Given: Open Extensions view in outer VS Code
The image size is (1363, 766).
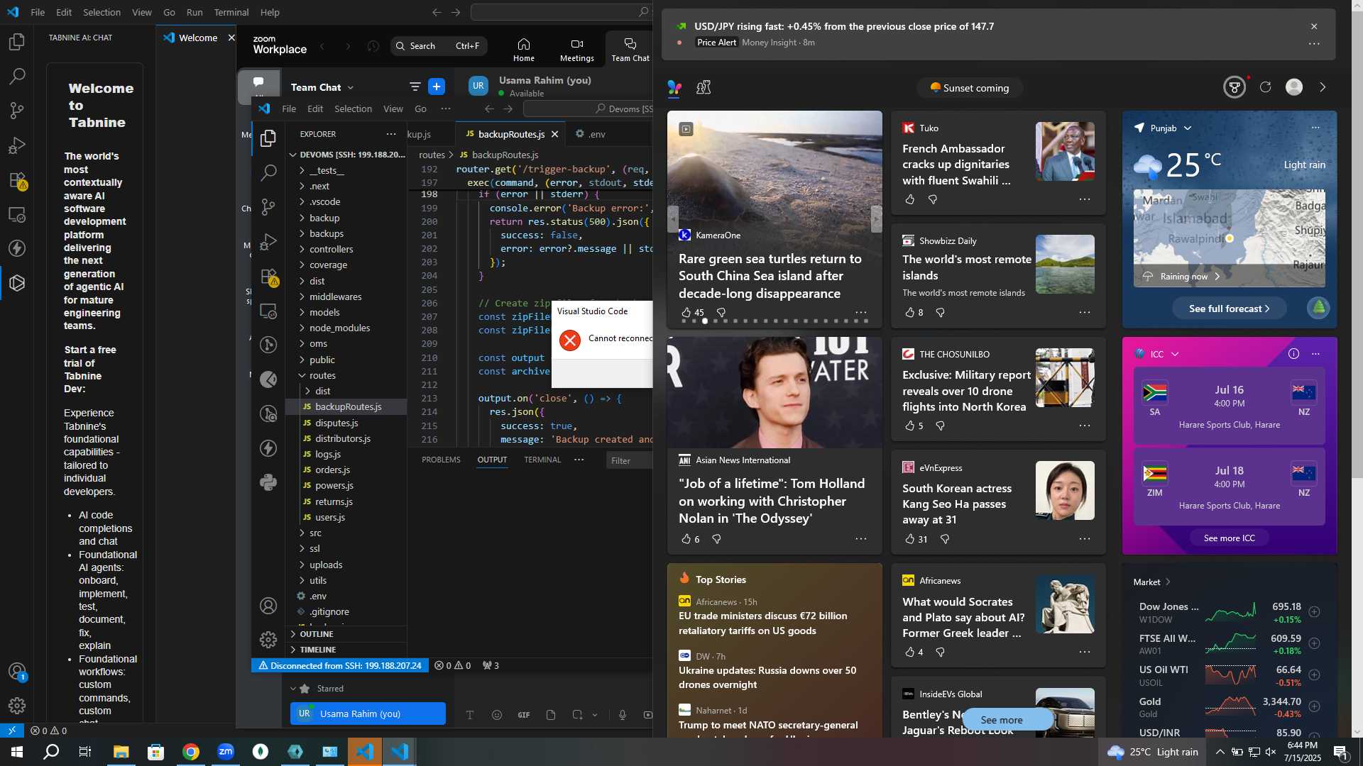Looking at the screenshot, I should click(x=17, y=180).
